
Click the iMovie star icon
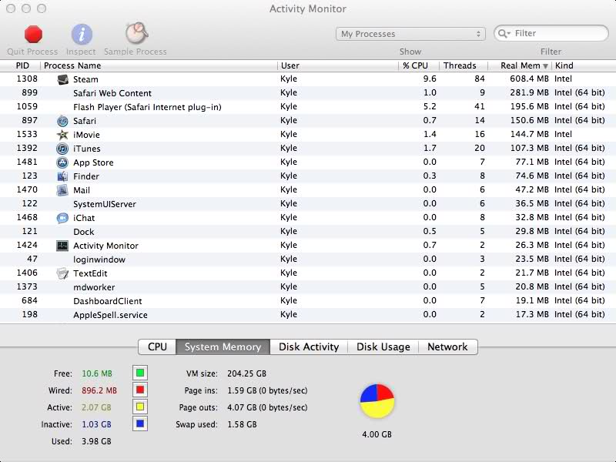[x=62, y=135]
